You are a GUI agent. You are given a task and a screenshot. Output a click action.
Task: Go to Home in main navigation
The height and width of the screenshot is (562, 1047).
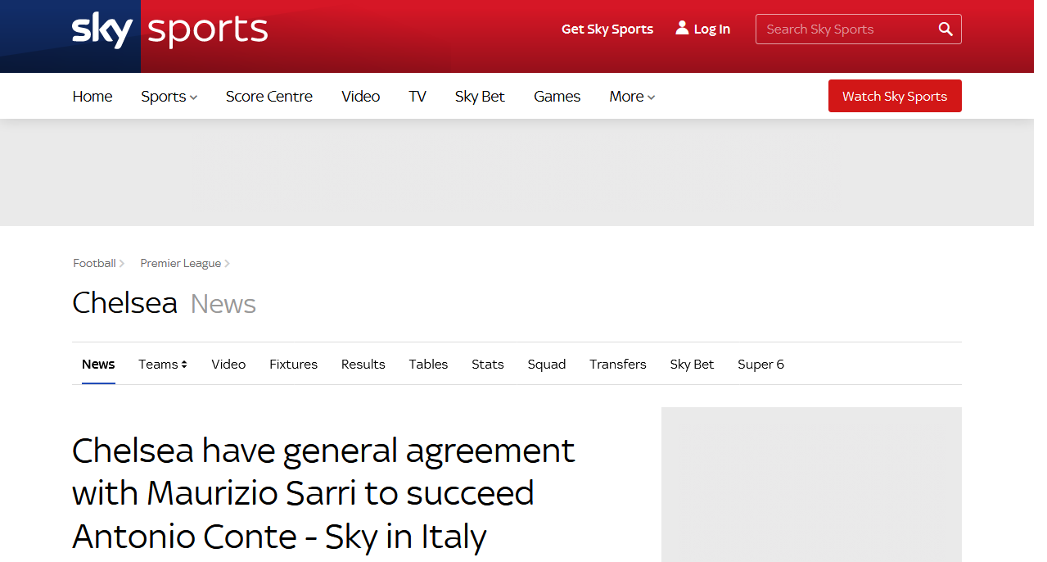tap(93, 97)
